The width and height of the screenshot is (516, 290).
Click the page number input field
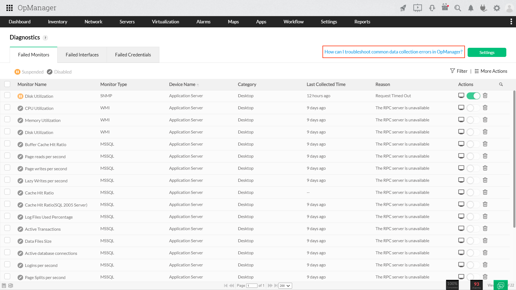tap(252, 286)
